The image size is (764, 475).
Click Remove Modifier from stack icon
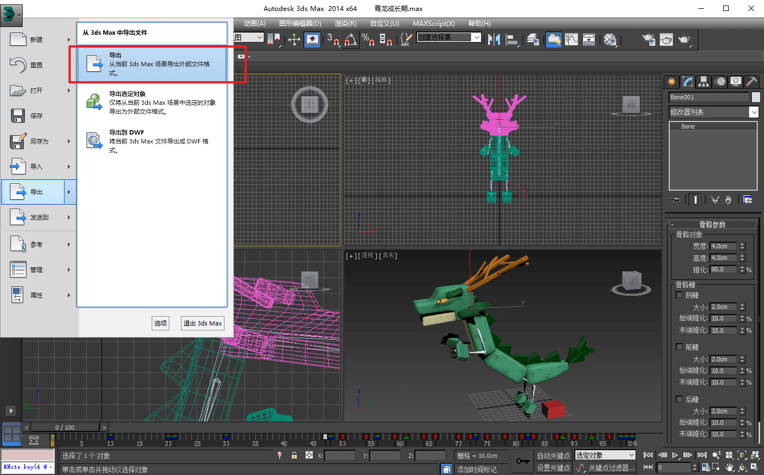point(729,200)
